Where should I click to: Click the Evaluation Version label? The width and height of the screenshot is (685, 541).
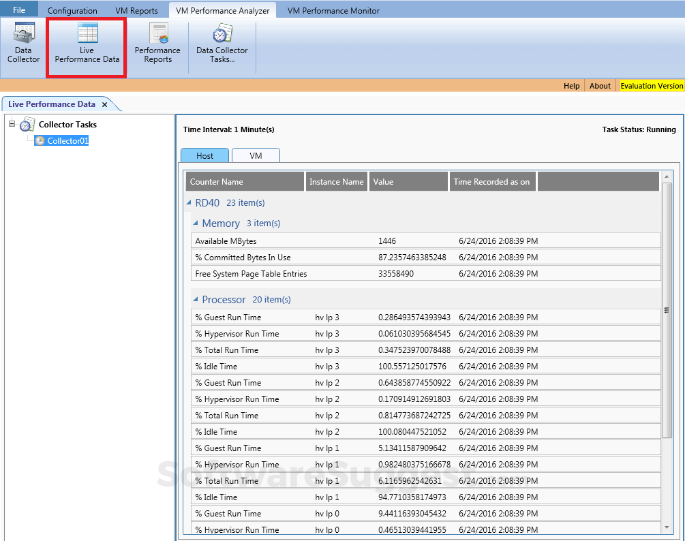click(651, 86)
